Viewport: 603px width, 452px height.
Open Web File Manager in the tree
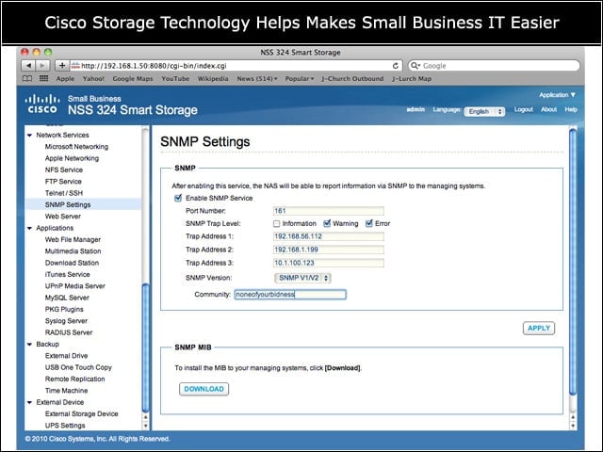coord(73,240)
